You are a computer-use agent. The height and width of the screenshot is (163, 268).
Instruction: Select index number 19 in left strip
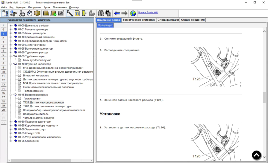(x=3, y=106)
